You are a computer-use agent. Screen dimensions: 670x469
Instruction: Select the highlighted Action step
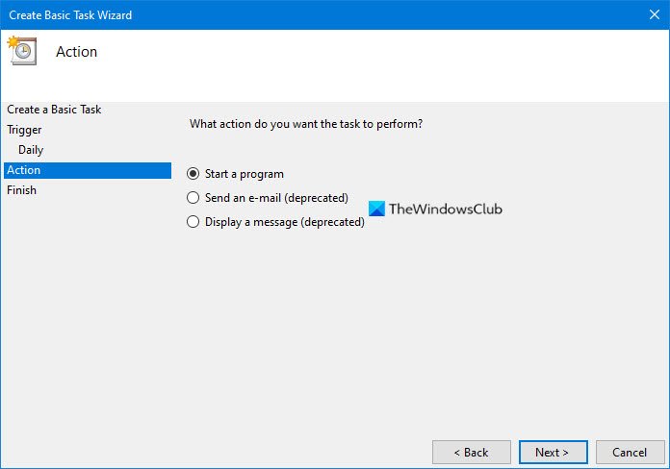click(88, 170)
